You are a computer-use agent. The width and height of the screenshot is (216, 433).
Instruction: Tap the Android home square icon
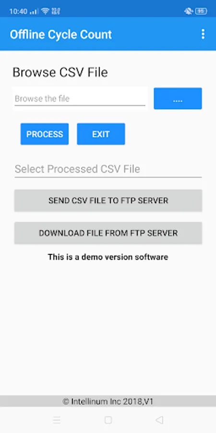tap(108, 420)
